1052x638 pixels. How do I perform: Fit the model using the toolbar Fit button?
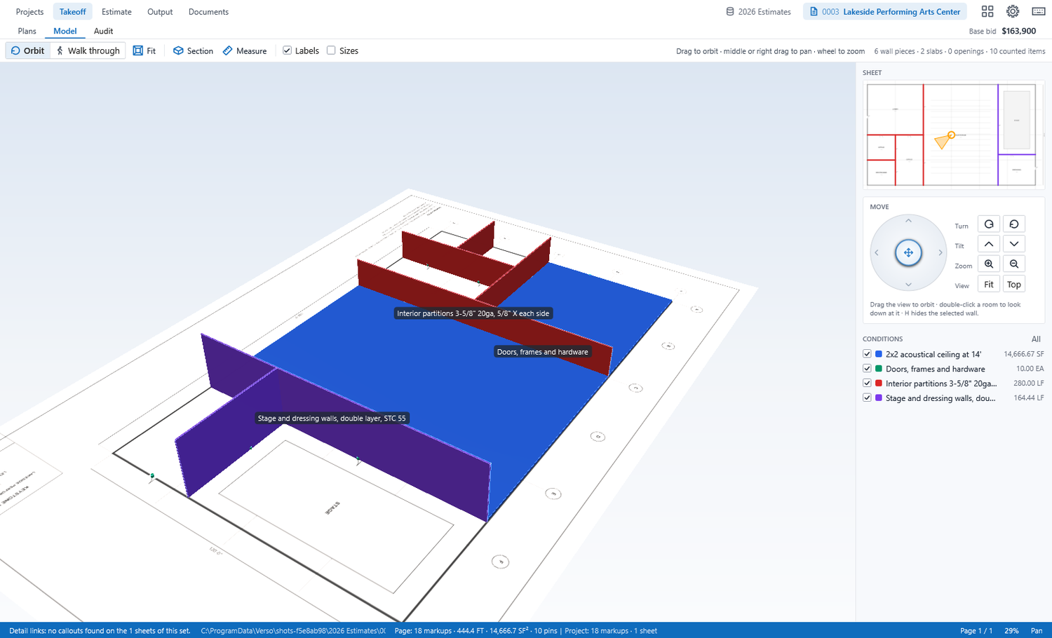click(144, 50)
